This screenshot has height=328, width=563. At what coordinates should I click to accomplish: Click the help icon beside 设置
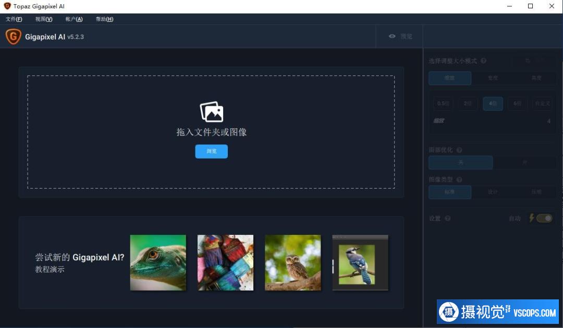tap(448, 218)
